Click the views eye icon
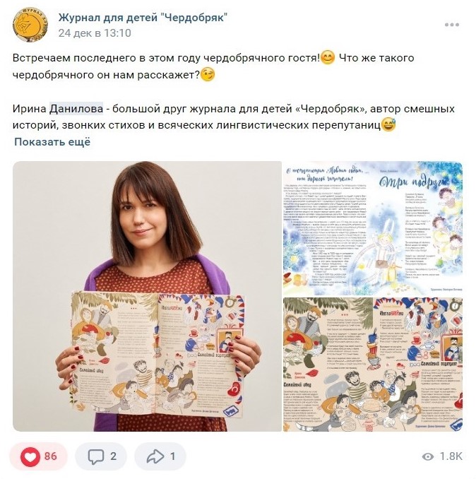This screenshot has width=476, height=479. click(x=428, y=456)
